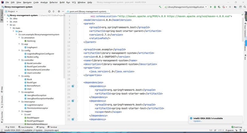Click 4 spaces indent setting
247x133 pixels.
(x=229, y=130)
